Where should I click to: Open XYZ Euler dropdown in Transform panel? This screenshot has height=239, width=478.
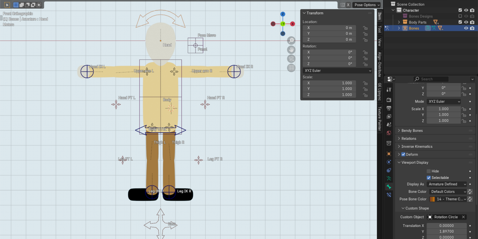pyautogui.click(x=337, y=71)
